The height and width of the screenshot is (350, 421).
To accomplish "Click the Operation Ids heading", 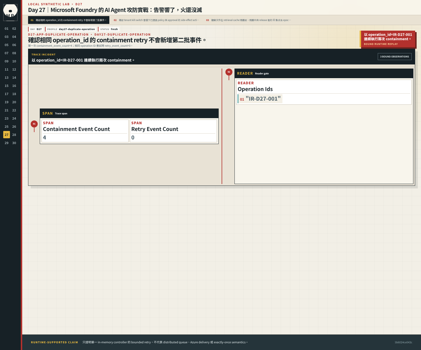I will pyautogui.click(x=255, y=89).
